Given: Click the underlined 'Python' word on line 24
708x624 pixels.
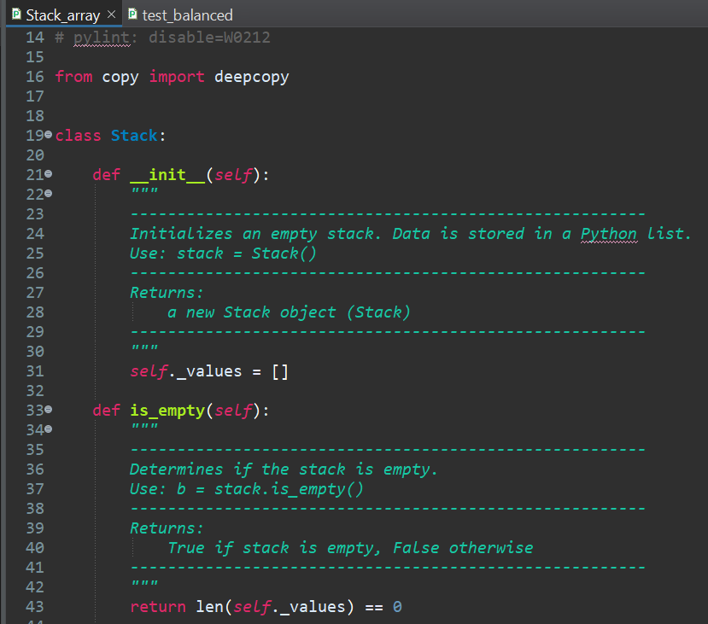Looking at the screenshot, I should 609,234.
